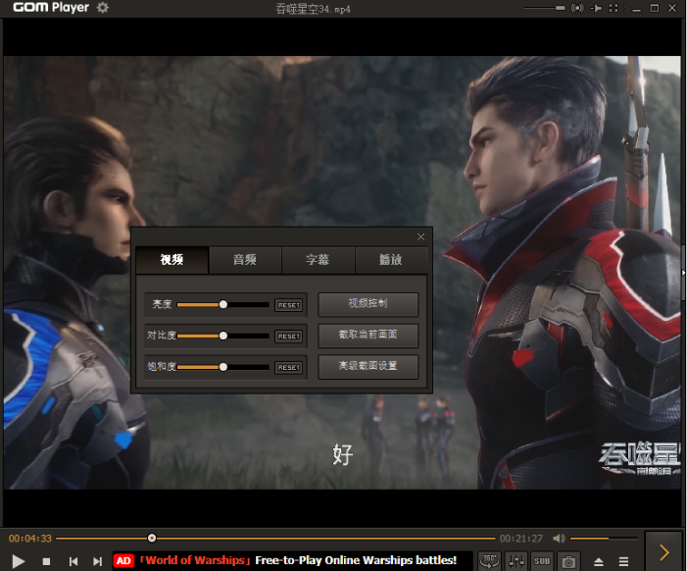
Task: Open GOM Player settings gear
Action: pos(103,8)
